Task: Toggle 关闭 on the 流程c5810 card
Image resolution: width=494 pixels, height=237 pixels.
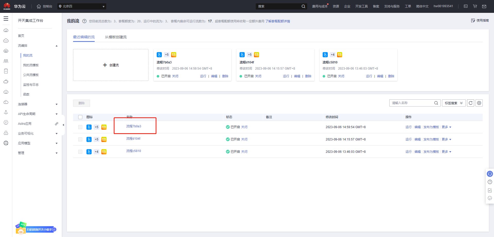Action: 341,76
